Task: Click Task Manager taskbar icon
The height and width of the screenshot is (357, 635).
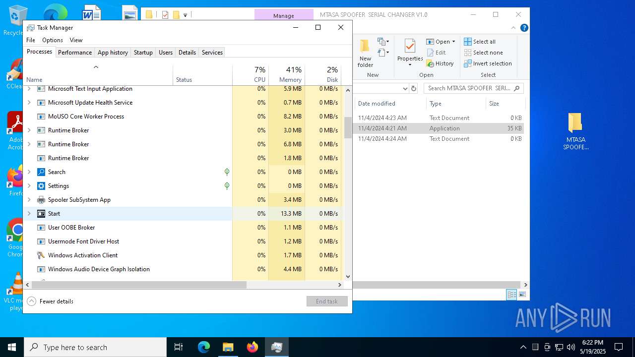Action: coord(277,347)
